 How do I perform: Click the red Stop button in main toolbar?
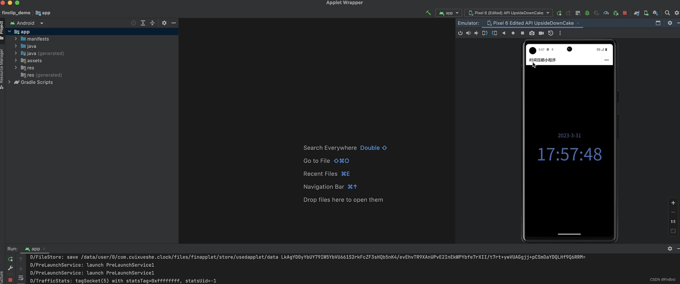click(x=625, y=13)
